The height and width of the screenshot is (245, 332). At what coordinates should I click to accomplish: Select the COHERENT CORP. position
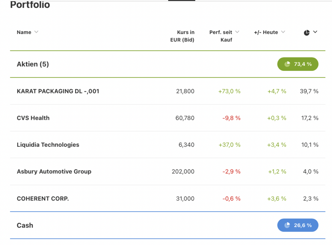click(x=43, y=198)
